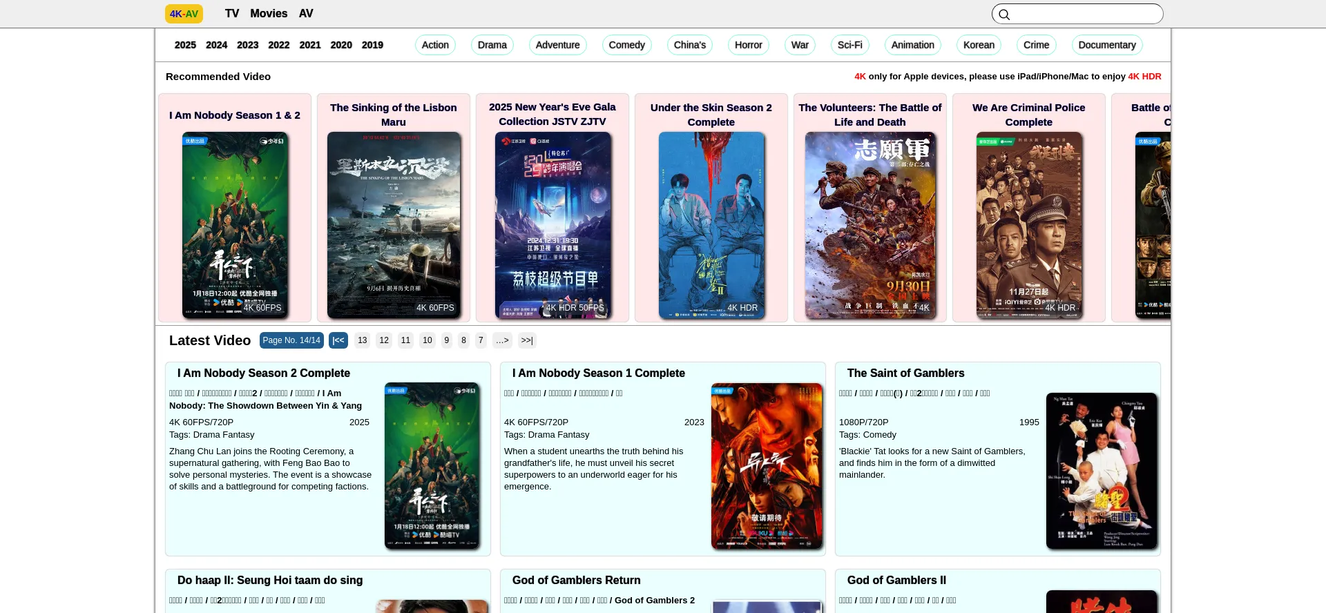The image size is (1326, 613).
Task: Click the 4K-AV site logo
Action: pos(184,14)
